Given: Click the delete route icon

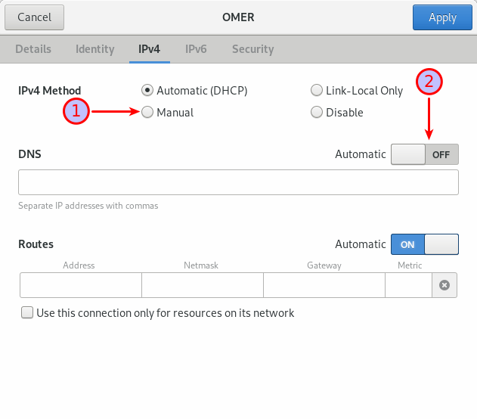Looking at the screenshot, I should [x=444, y=285].
